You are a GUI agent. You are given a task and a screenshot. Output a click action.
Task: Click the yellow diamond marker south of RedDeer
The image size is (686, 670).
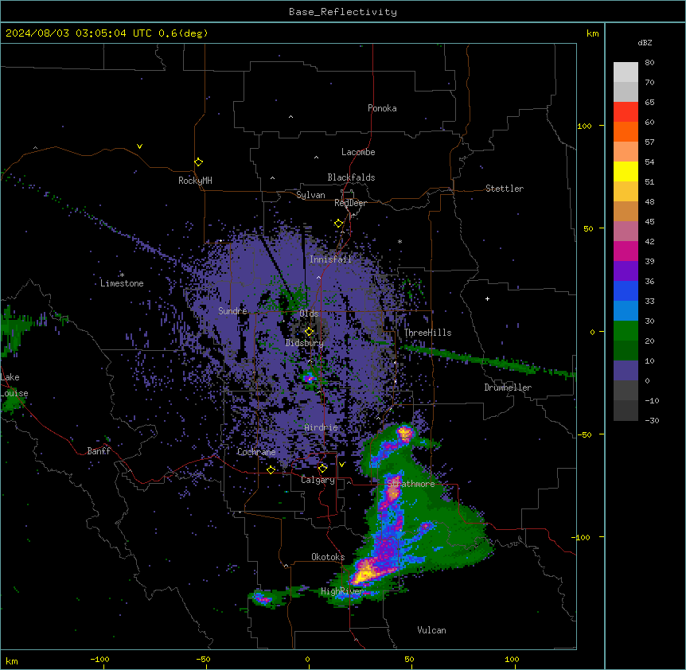tap(338, 224)
